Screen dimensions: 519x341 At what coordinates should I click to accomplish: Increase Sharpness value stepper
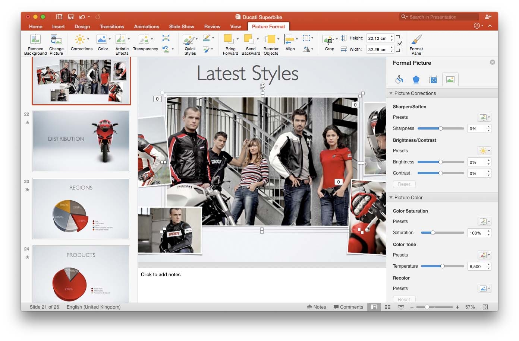pyautogui.click(x=489, y=127)
